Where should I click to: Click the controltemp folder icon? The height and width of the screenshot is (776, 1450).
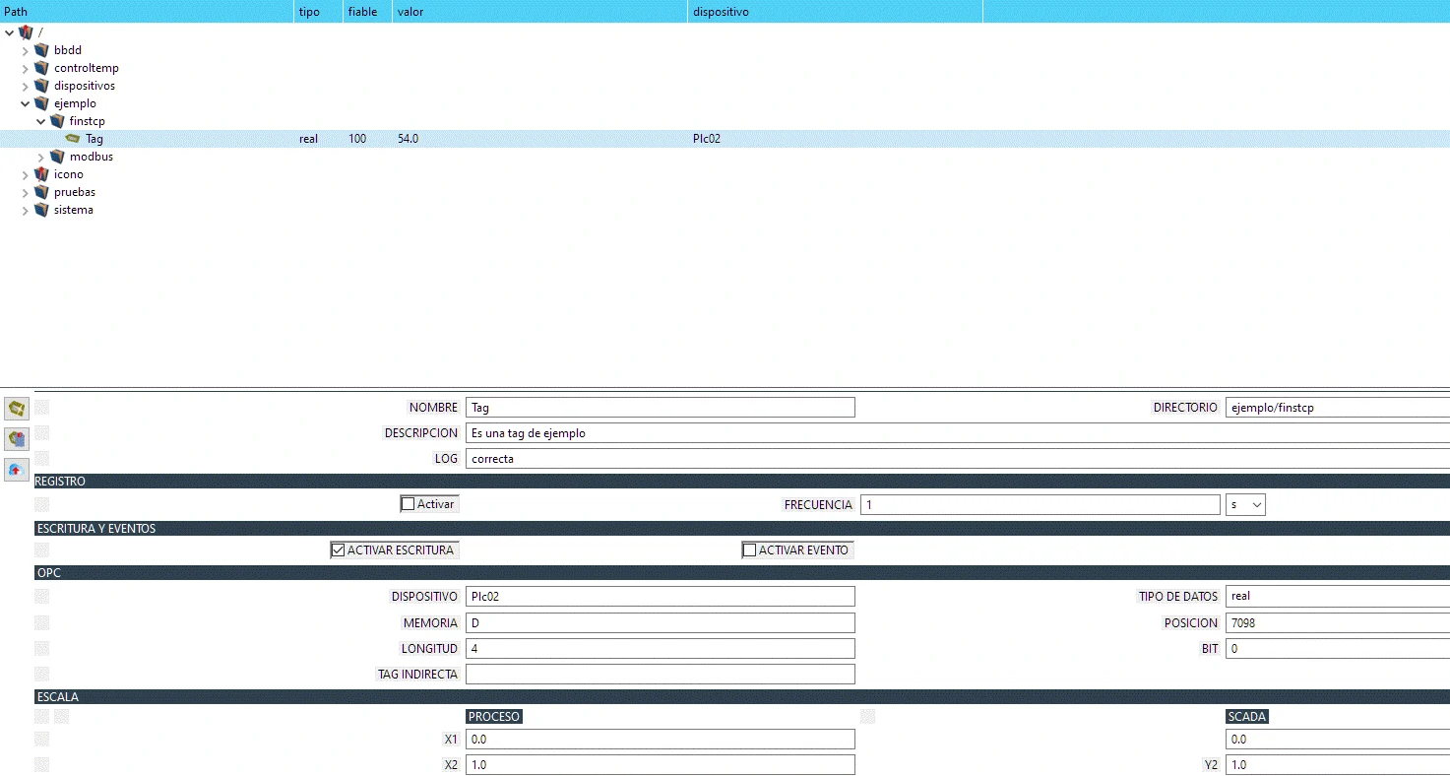point(41,68)
